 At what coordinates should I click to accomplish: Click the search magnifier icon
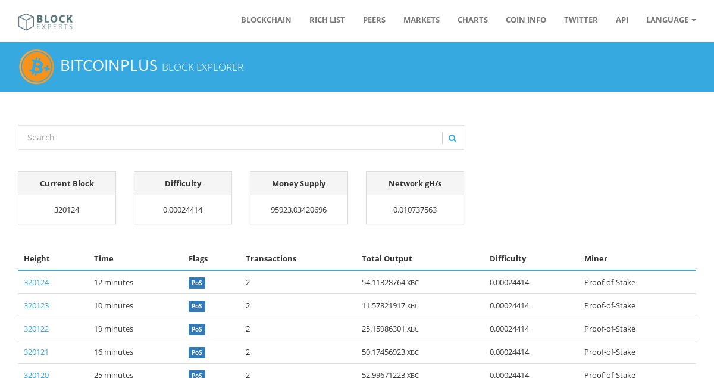coord(452,138)
